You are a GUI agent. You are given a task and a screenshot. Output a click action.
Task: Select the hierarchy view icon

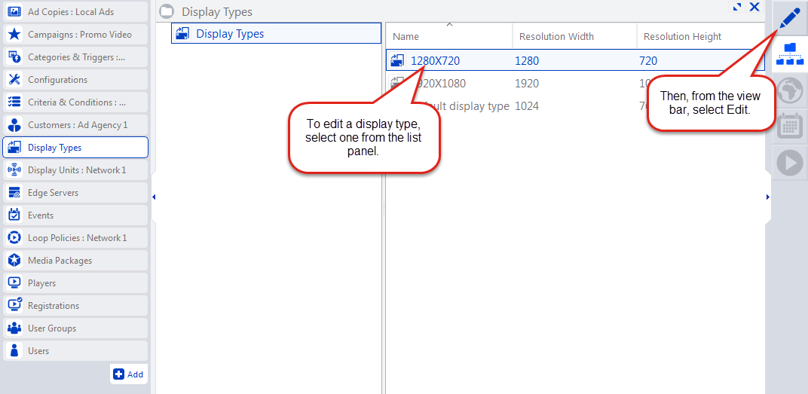[x=789, y=53]
